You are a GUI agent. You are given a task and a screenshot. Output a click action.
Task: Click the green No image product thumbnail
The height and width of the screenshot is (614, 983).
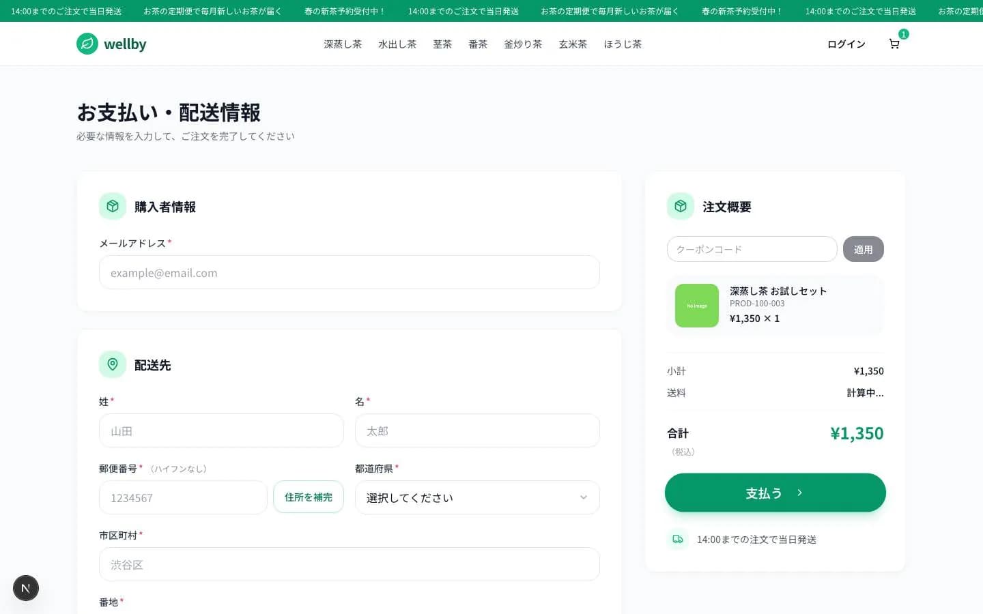tap(697, 306)
